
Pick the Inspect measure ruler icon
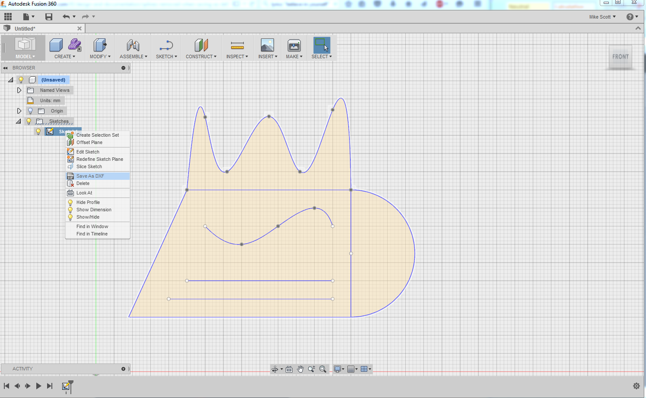[x=237, y=45]
